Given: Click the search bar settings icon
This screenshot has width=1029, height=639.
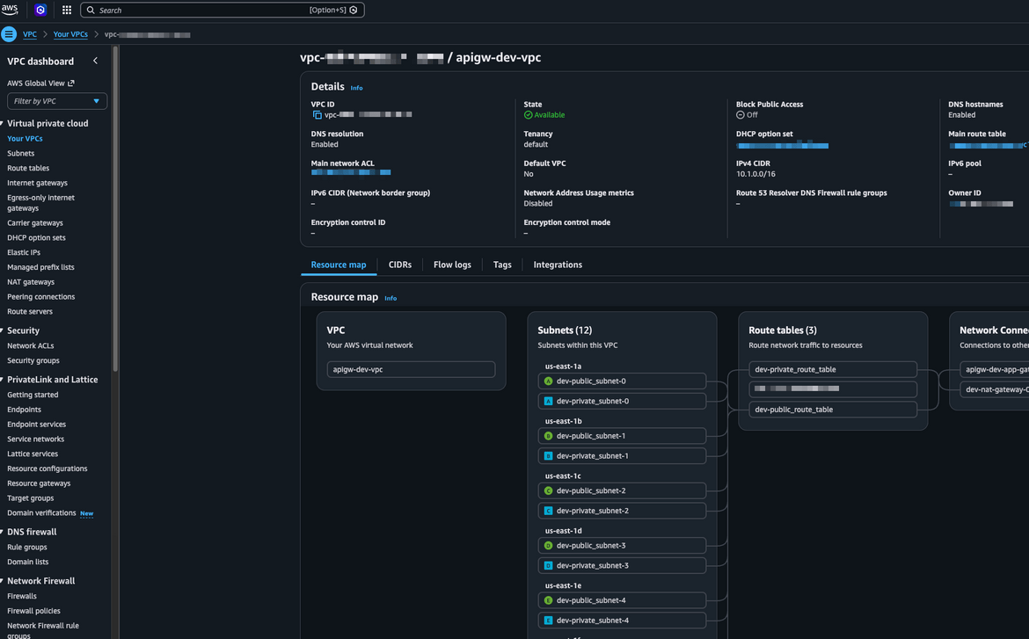Looking at the screenshot, I should point(354,10).
